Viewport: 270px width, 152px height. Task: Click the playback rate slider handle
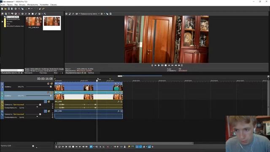pos(33,146)
